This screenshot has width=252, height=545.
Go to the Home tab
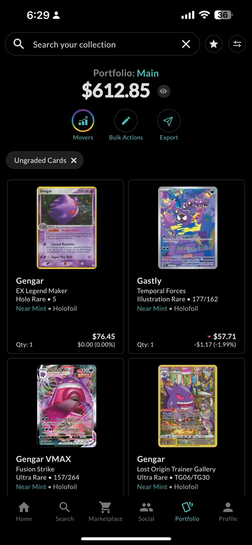[24, 512]
